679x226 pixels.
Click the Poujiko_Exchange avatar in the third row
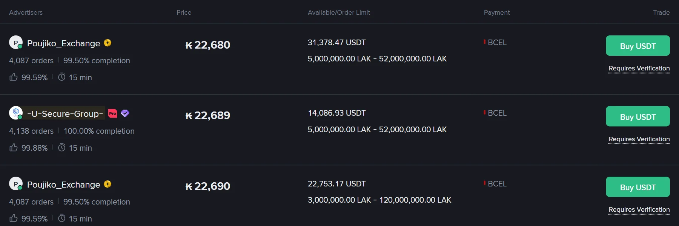point(16,184)
